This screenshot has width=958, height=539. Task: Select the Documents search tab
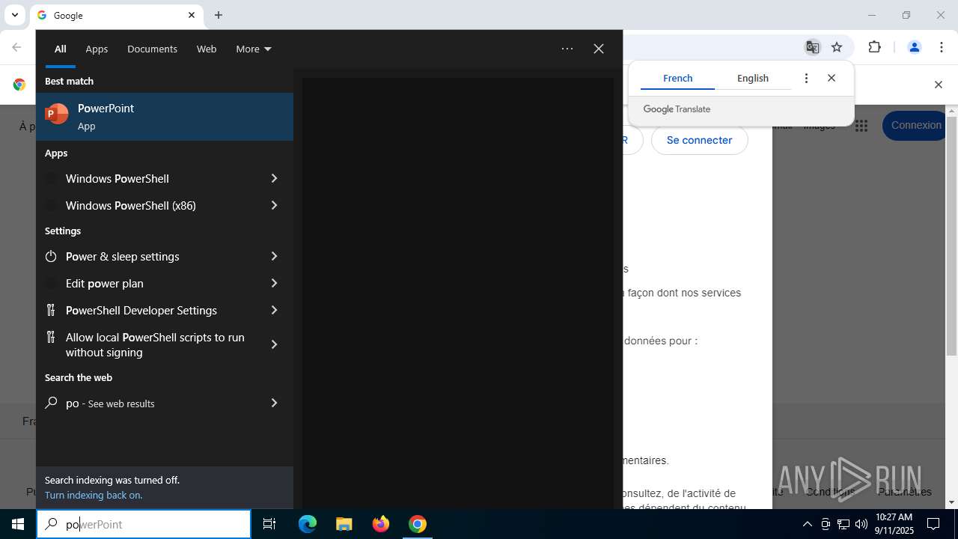[152, 49]
